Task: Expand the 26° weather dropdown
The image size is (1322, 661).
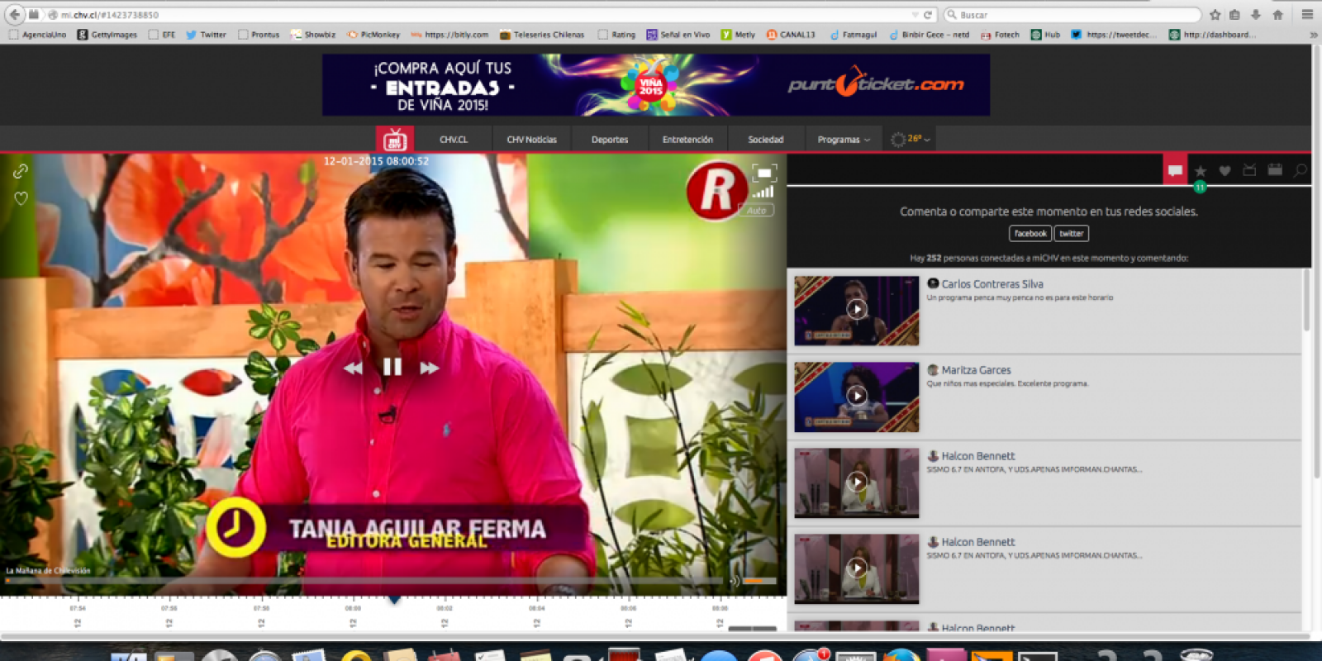Action: tap(911, 139)
